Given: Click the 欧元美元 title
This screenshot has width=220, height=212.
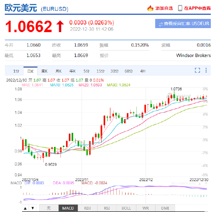Looking at the screenshot, I should 21,8.
